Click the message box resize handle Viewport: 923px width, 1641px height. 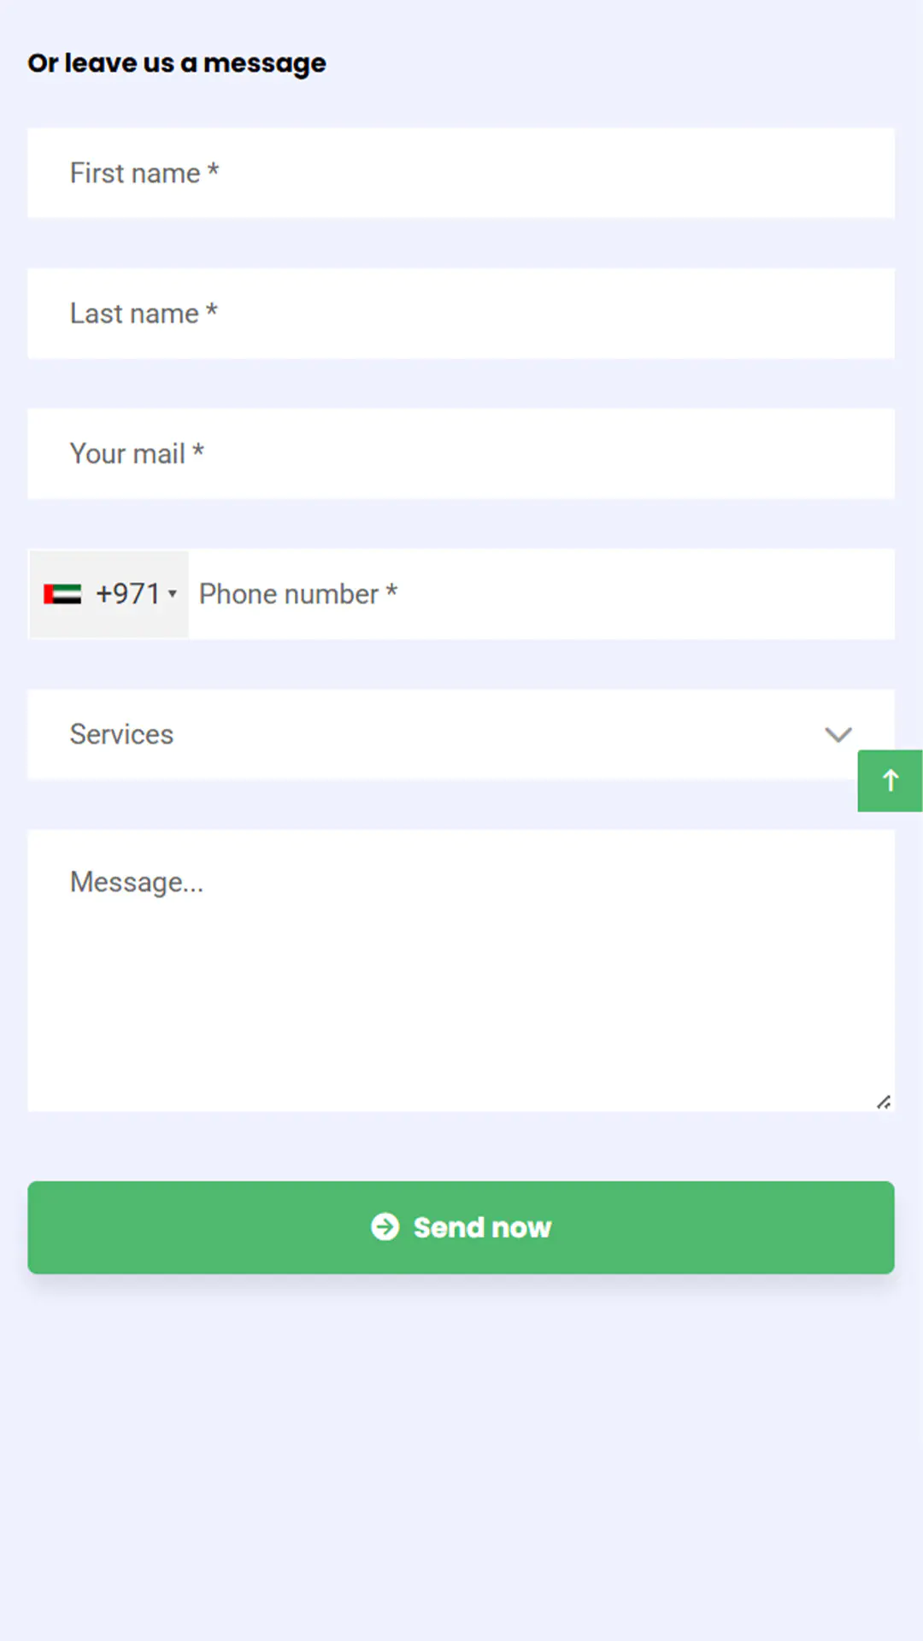click(884, 1103)
